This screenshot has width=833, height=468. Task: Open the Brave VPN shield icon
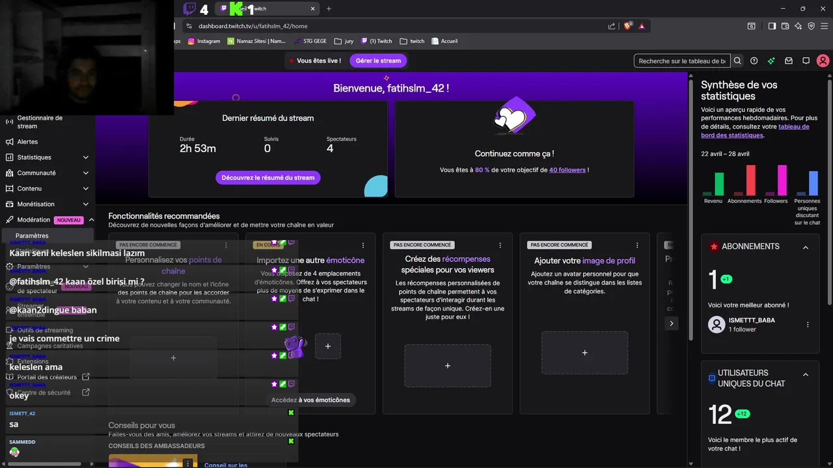coord(811,26)
